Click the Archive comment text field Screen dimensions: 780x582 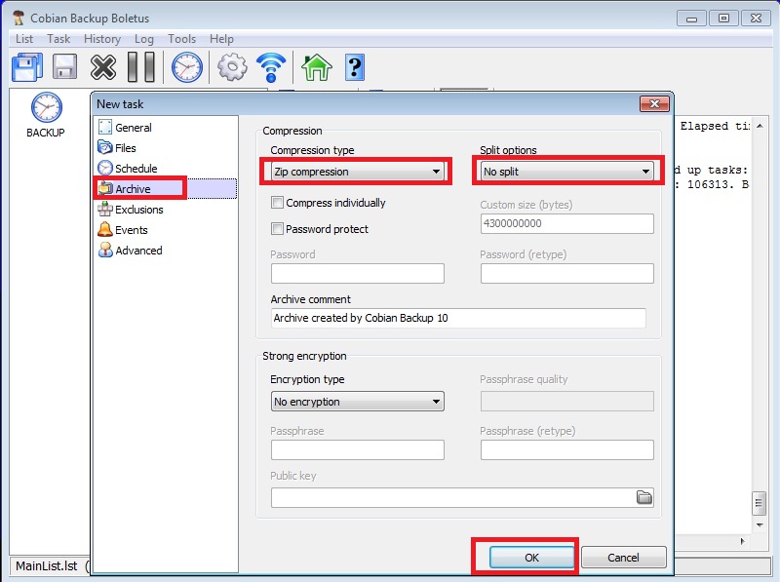[x=458, y=318]
